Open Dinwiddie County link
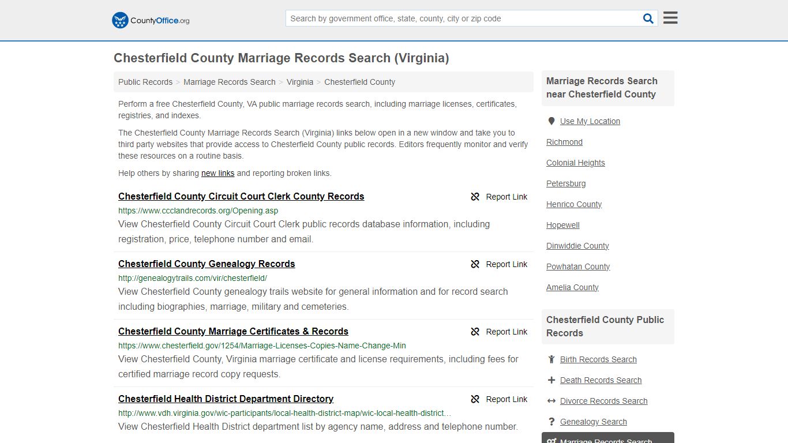Image resolution: width=788 pixels, height=443 pixels. pos(577,246)
